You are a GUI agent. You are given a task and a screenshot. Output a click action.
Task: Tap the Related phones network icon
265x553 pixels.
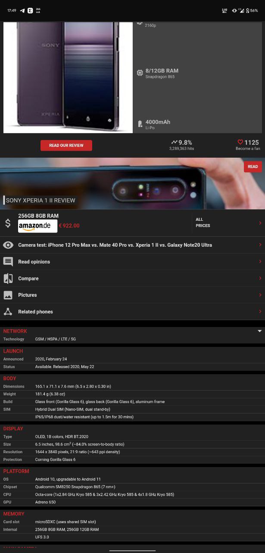[8, 312]
